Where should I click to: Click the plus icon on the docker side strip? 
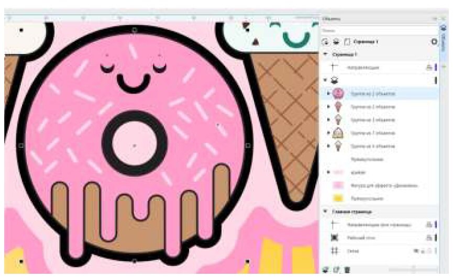(444, 67)
